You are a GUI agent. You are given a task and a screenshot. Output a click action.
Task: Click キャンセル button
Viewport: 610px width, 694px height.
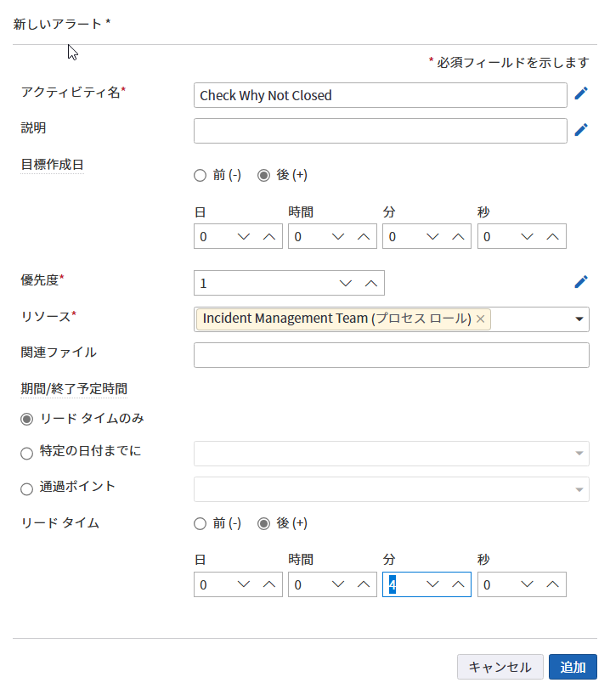(500, 667)
